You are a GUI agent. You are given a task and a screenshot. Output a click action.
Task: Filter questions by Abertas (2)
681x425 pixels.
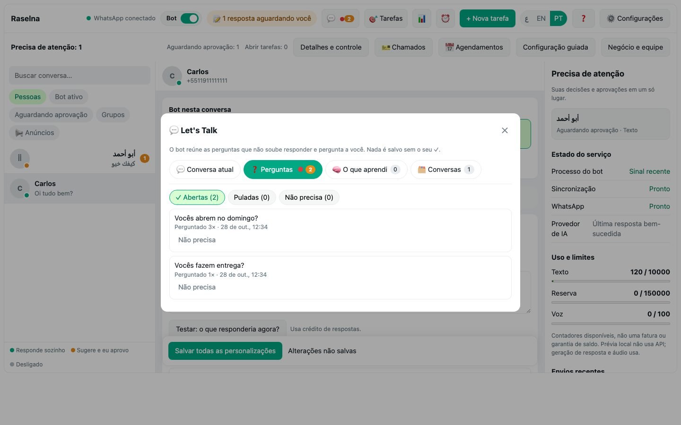click(x=197, y=197)
